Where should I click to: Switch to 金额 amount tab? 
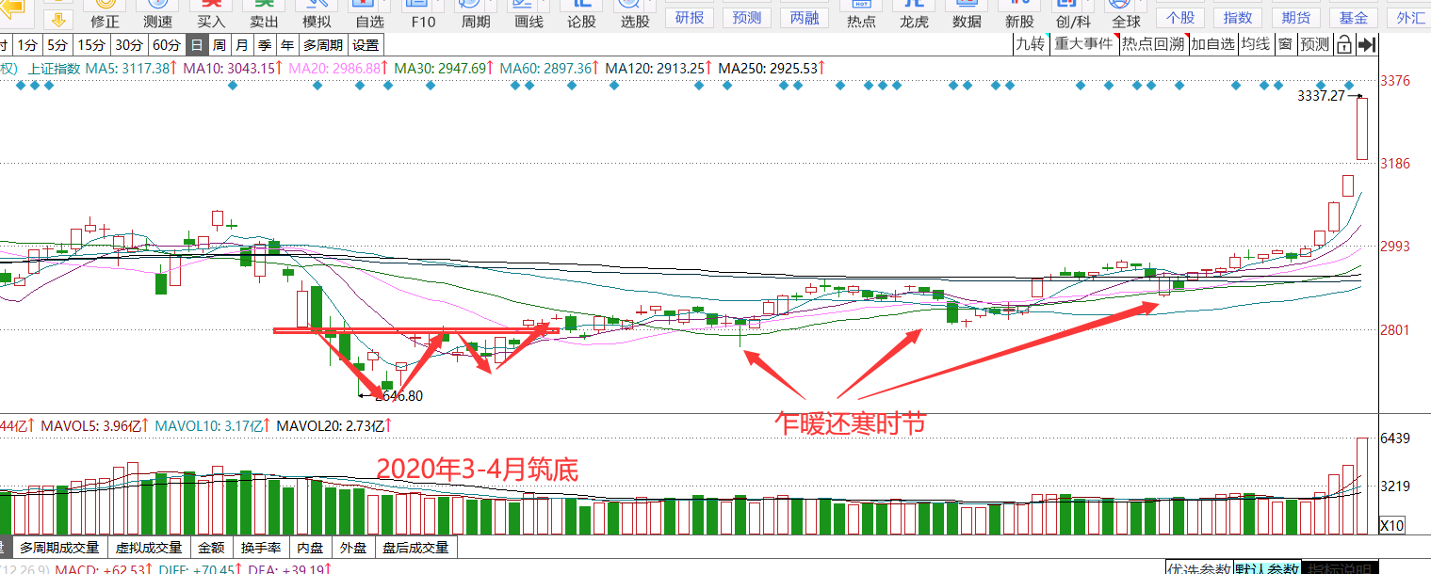(x=211, y=548)
